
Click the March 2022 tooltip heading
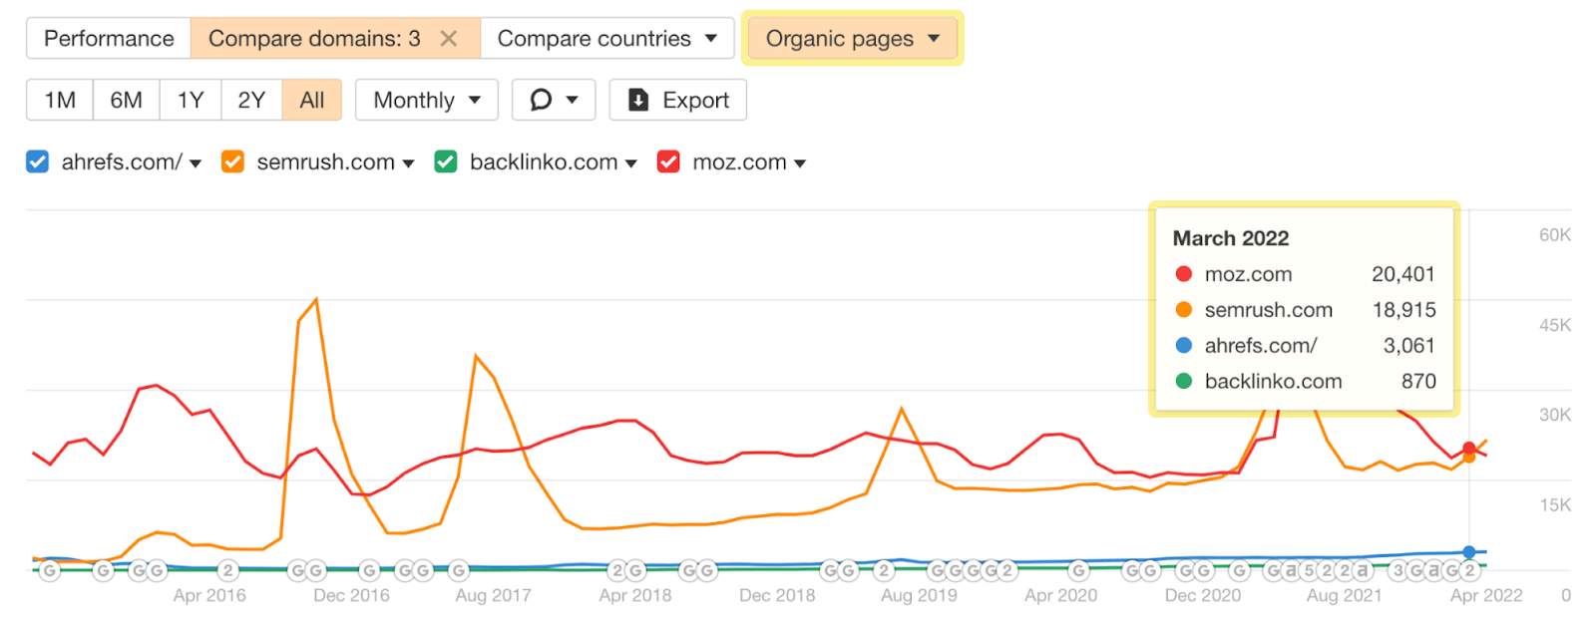coord(1231,238)
